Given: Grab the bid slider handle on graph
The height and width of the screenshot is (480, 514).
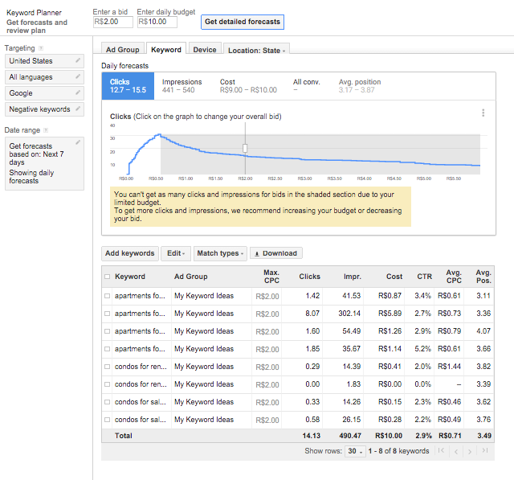Looking at the screenshot, I should (245, 148).
